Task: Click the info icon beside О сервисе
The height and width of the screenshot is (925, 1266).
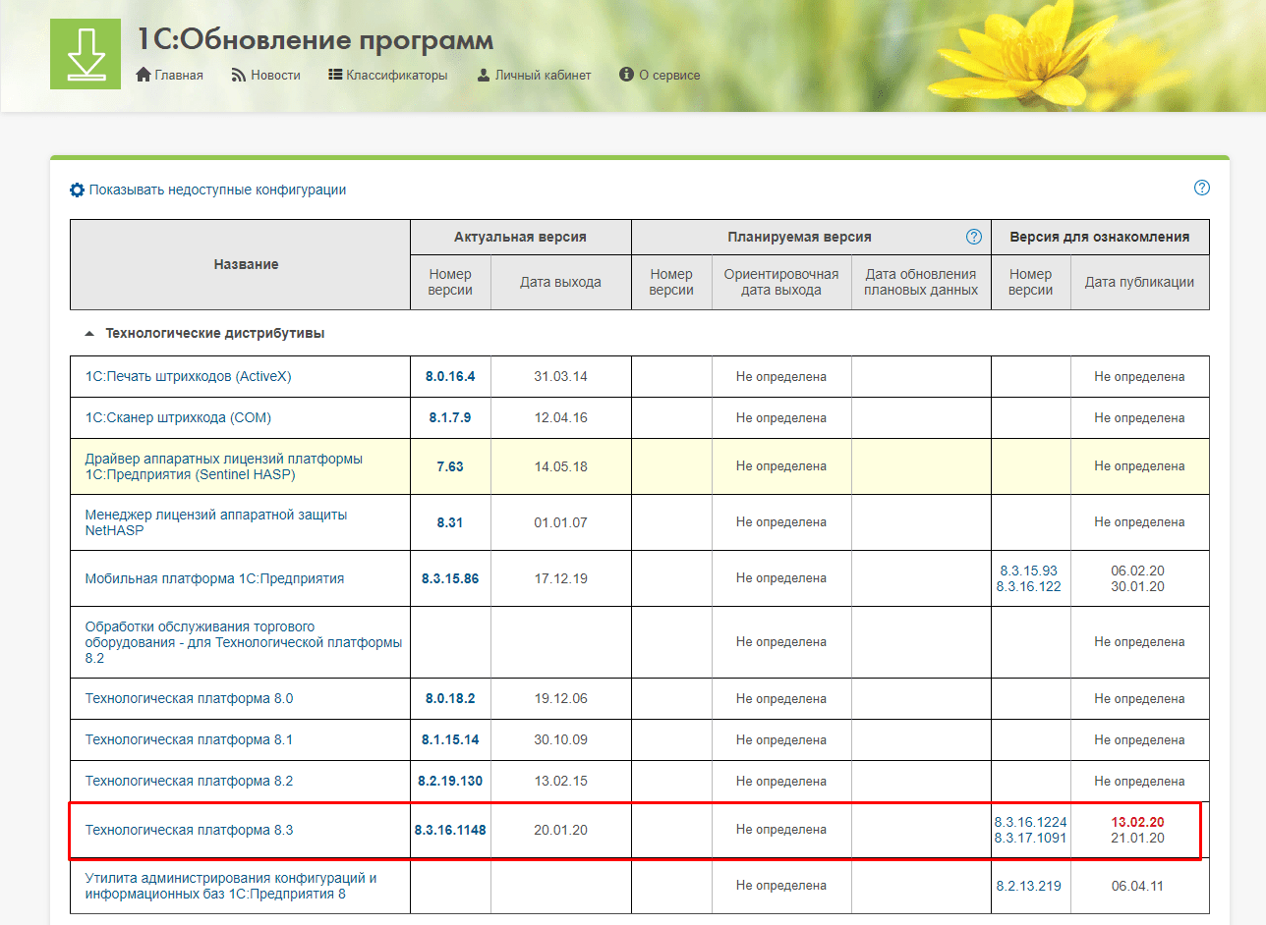Action: click(x=627, y=75)
